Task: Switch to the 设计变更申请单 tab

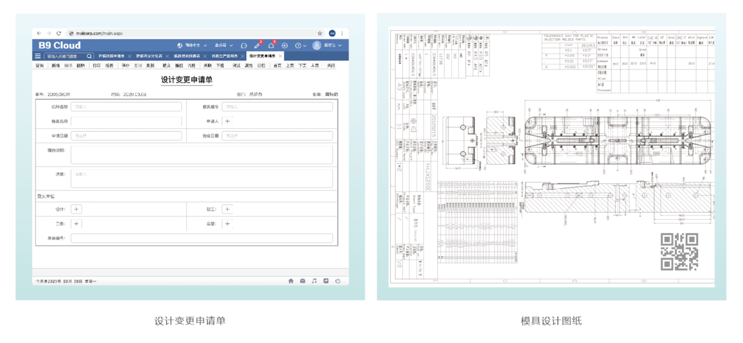Action: tap(262, 56)
